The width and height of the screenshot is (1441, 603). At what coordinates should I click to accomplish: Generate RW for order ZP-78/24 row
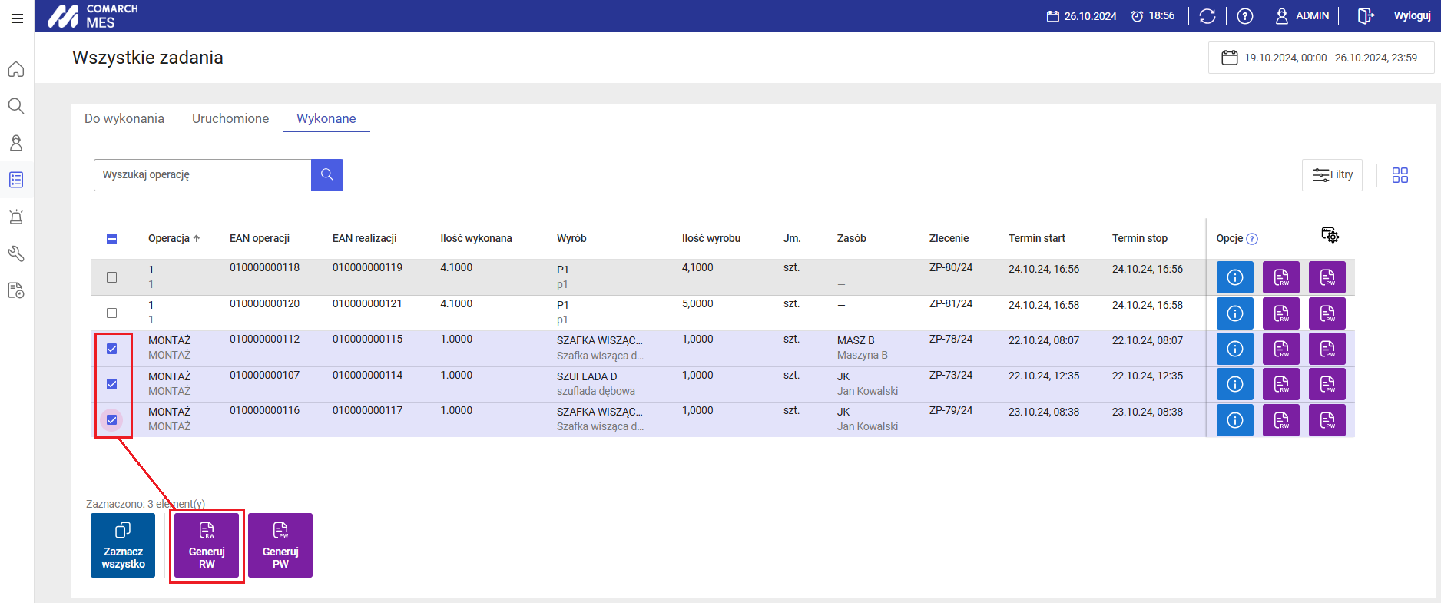[1281, 349]
